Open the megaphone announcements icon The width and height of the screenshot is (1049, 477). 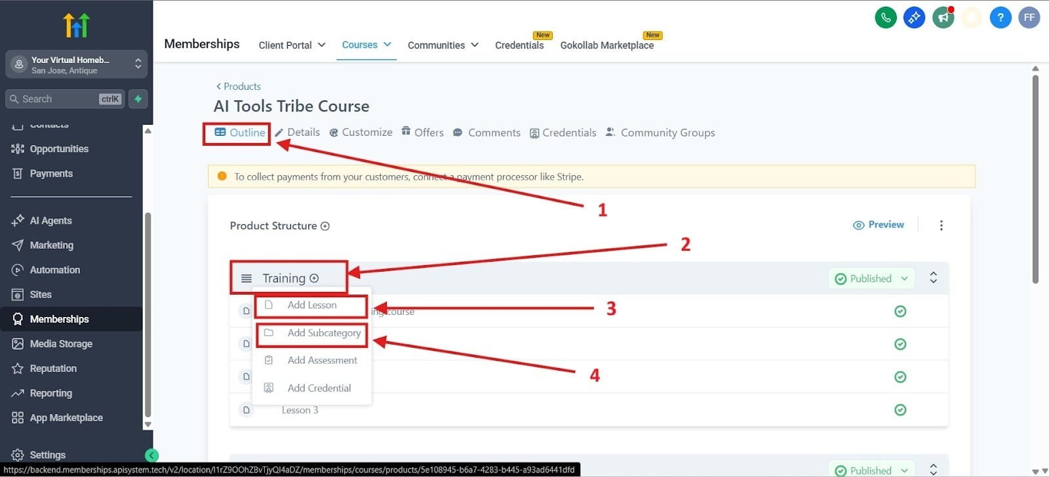coord(943,18)
